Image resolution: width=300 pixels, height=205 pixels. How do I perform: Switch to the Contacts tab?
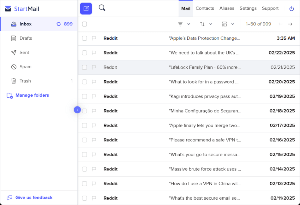pos(205,8)
